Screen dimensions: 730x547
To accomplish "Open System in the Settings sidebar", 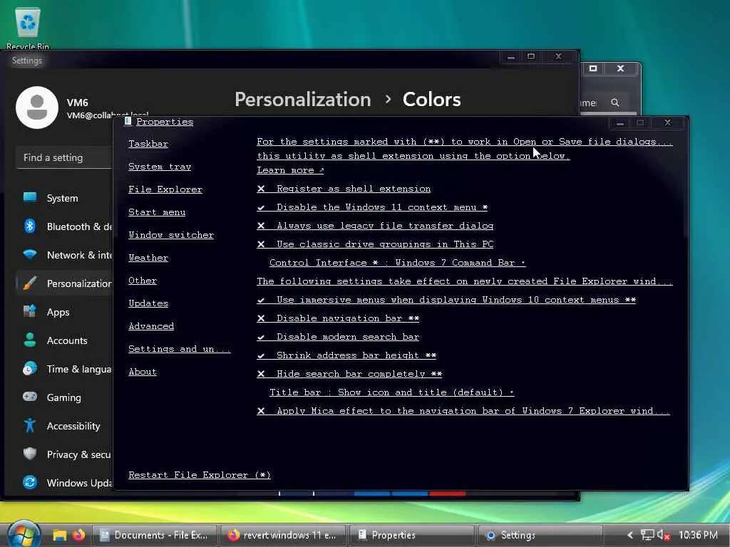I will (63, 198).
